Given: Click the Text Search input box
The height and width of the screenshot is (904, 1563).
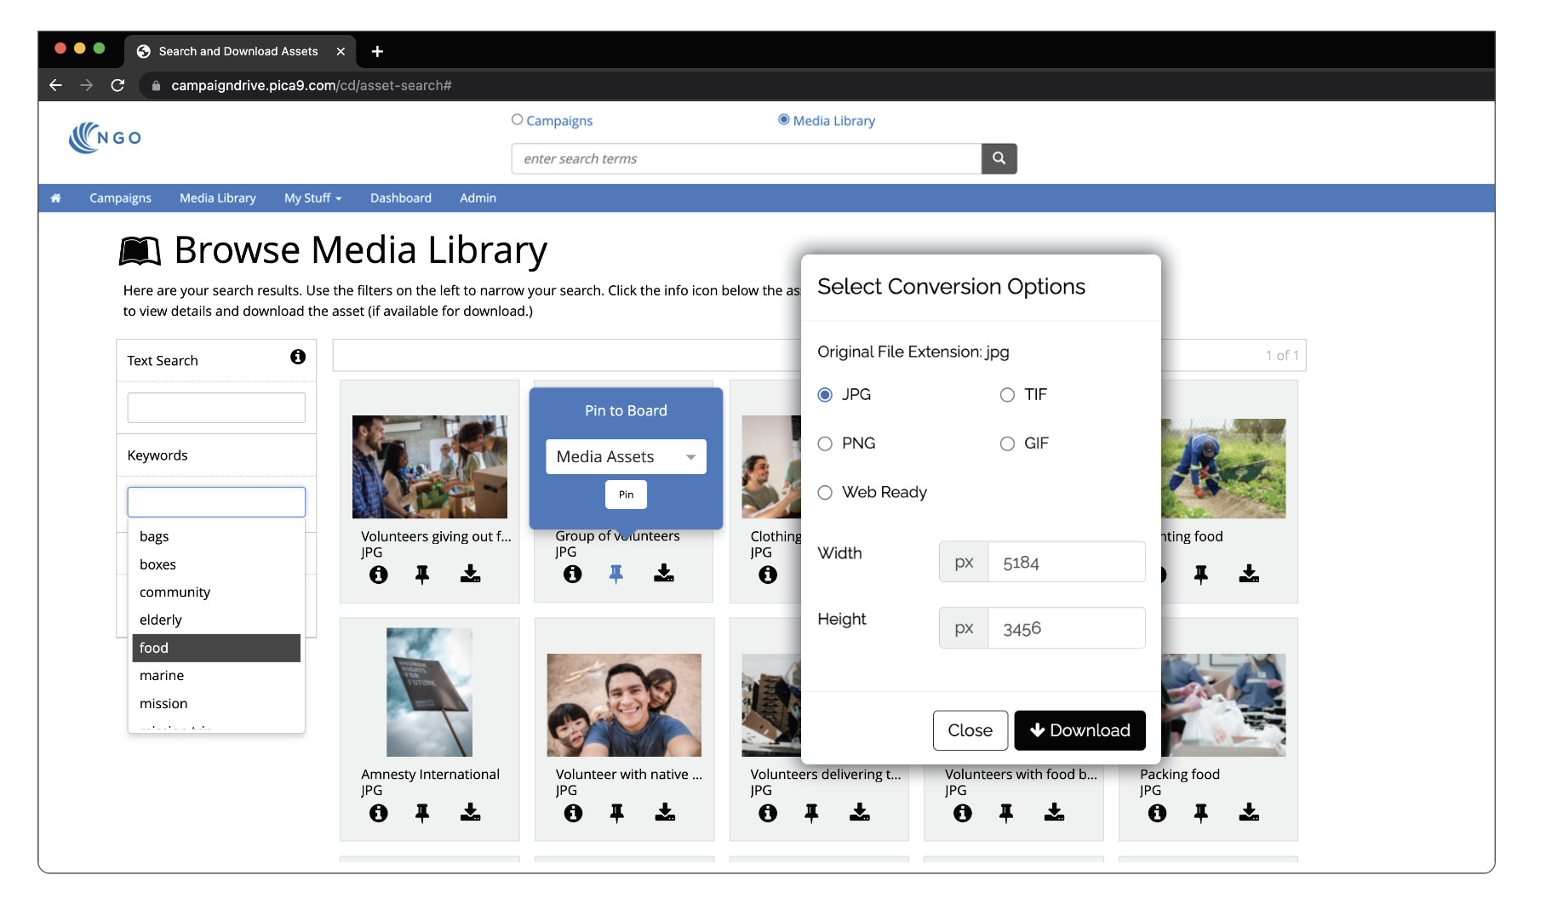Looking at the screenshot, I should click(216, 408).
